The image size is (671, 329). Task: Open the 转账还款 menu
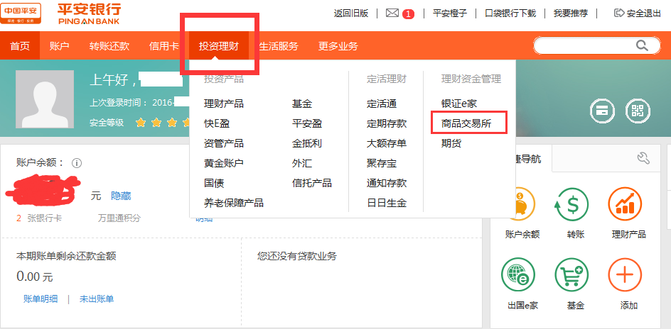[x=109, y=45]
